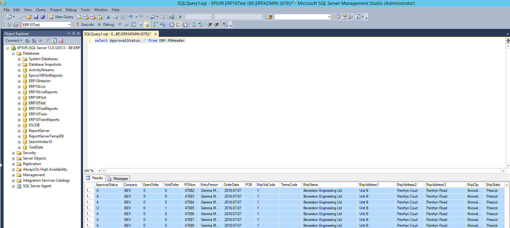Select cell with PONum 47085
Screen dimensions: 510x228
pyautogui.click(x=190, y=208)
